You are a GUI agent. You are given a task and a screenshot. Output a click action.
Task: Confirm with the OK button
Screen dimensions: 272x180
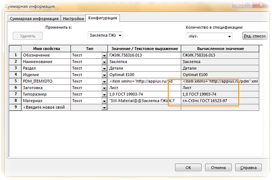[x=188, y=168]
